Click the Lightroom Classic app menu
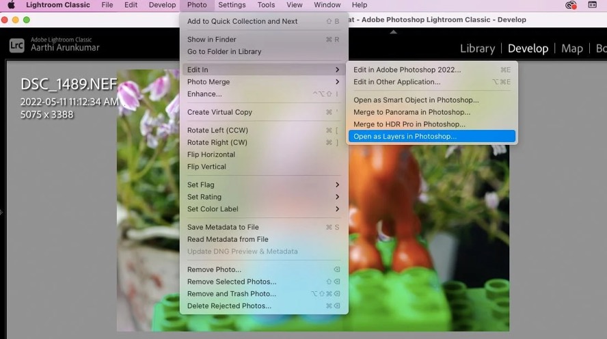This screenshot has height=339, width=607. coord(58,5)
